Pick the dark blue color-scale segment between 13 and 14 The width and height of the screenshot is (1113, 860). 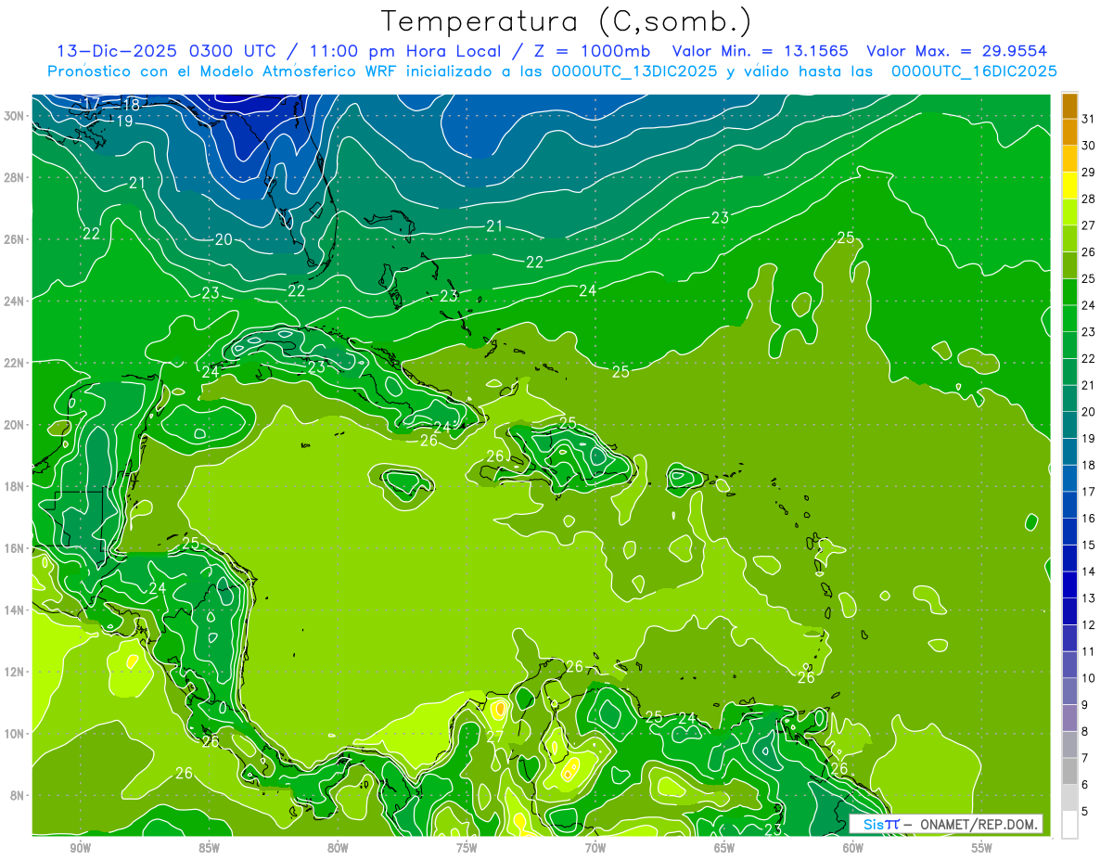[x=1070, y=584]
